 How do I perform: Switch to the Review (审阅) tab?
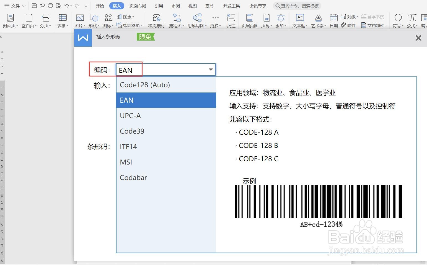tap(176, 6)
